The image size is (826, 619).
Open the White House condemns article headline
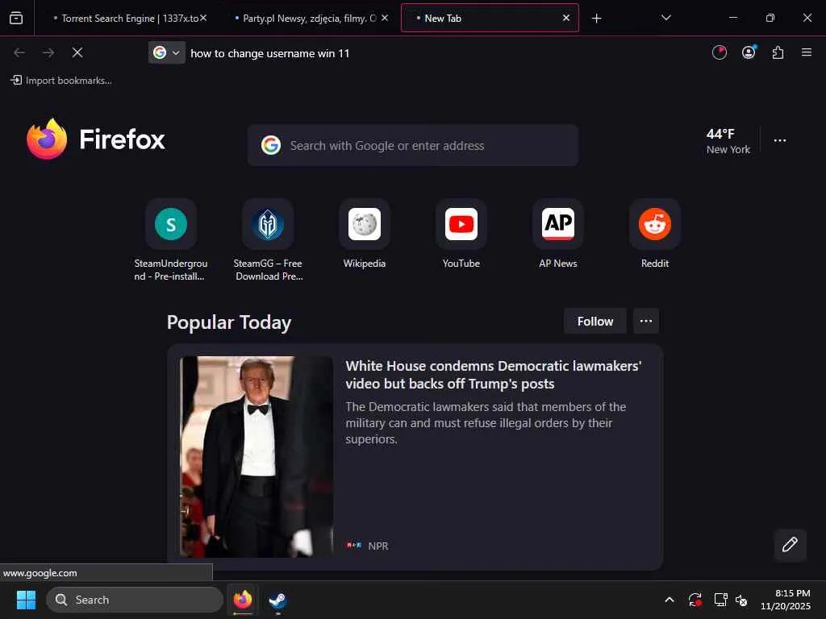(x=493, y=375)
